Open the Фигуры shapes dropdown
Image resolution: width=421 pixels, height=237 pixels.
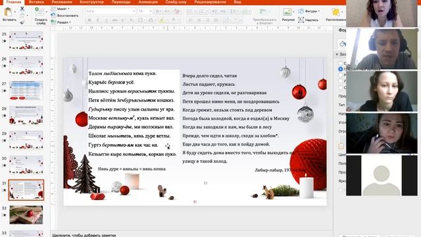pyautogui.click(x=318, y=11)
